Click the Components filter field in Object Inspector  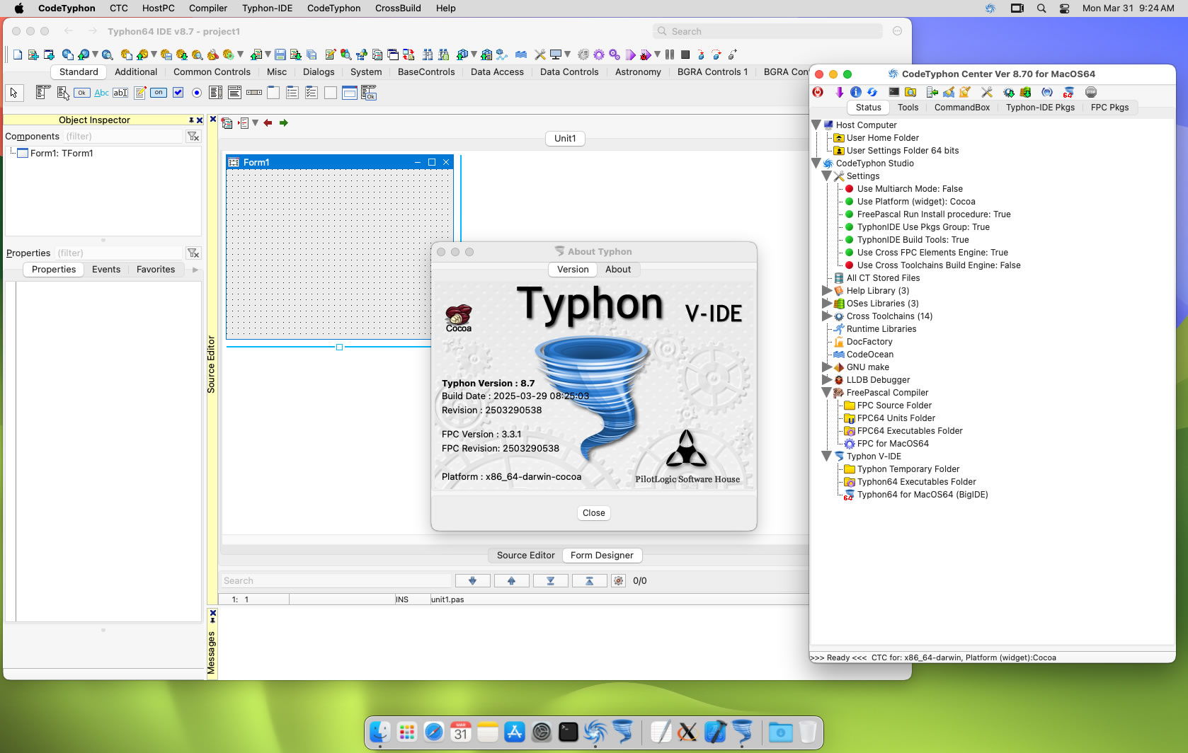tap(123, 137)
